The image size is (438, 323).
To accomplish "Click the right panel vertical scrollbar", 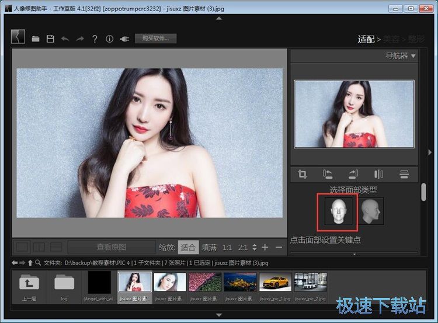I will [x=423, y=192].
